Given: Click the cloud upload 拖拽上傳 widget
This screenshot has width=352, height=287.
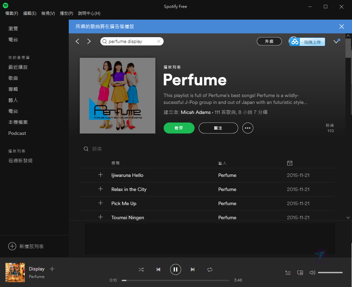Looking at the screenshot, I should pos(307,42).
